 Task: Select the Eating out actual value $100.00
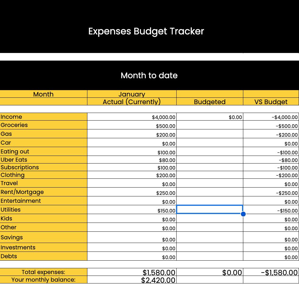tap(132, 151)
